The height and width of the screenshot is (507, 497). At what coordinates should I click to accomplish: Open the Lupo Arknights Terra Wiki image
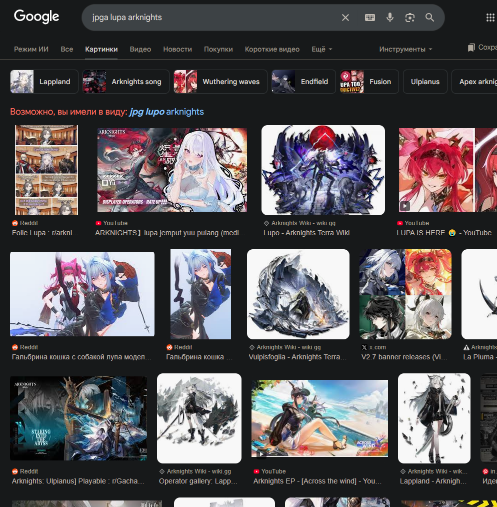point(323,170)
